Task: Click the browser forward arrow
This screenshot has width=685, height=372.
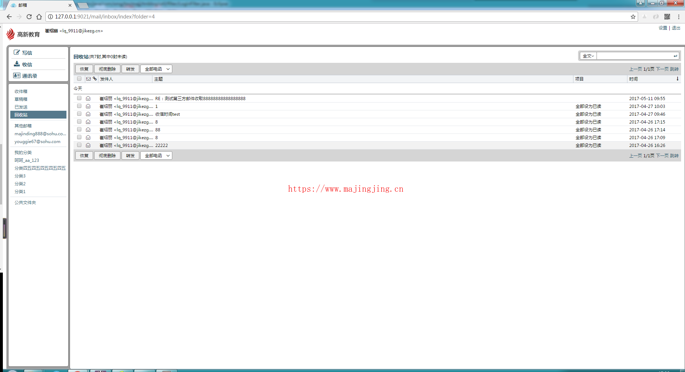Action: tap(19, 17)
